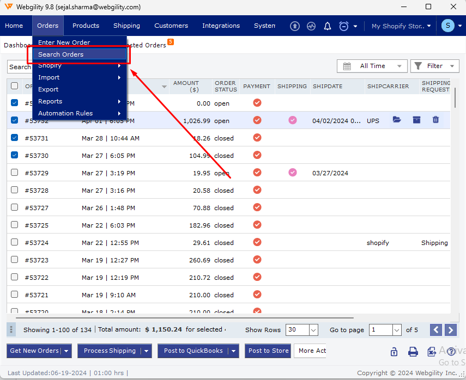Open the folder icon on order #53732 row
Image resolution: width=466 pixels, height=380 pixels.
tap(397, 120)
